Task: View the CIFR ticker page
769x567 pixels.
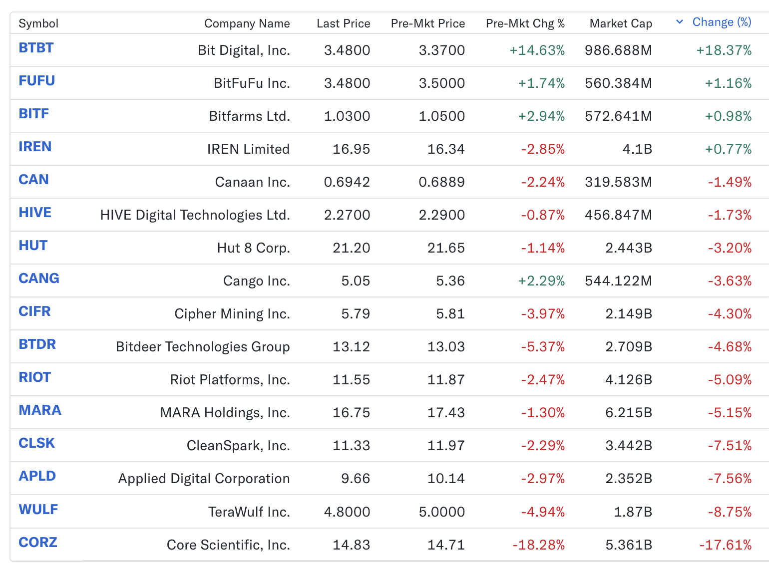Action: coord(34,311)
